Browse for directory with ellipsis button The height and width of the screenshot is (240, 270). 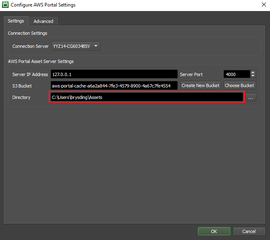coord(251,97)
